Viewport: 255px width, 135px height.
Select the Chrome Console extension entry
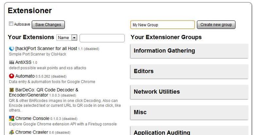[x=32, y=118]
